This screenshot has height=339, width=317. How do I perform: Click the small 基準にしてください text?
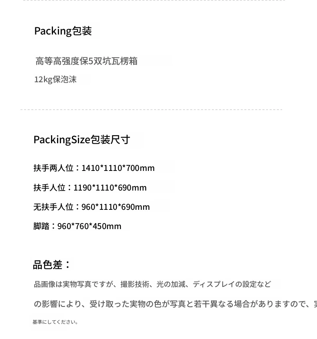pos(55,322)
